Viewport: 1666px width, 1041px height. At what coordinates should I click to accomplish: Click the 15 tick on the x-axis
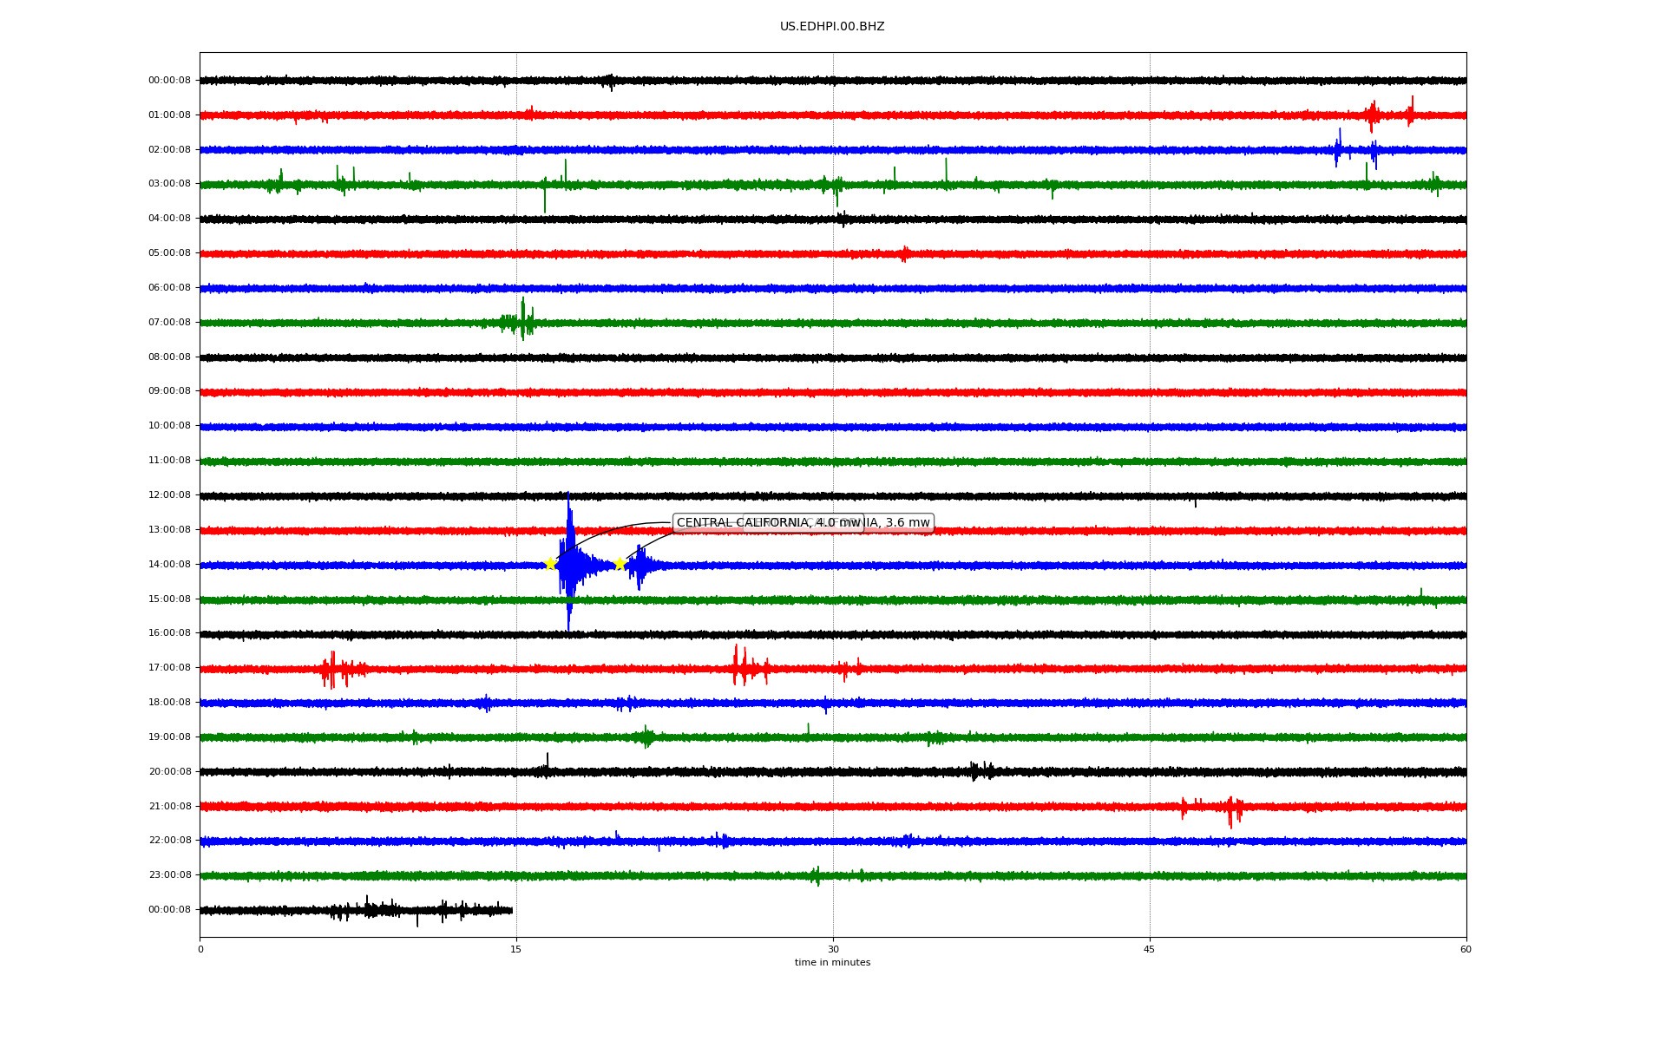pos(516,949)
